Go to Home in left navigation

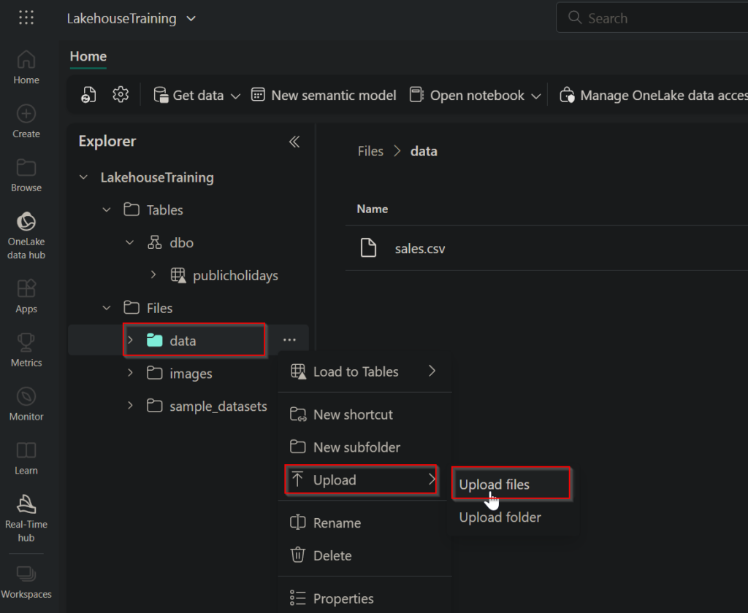(26, 68)
